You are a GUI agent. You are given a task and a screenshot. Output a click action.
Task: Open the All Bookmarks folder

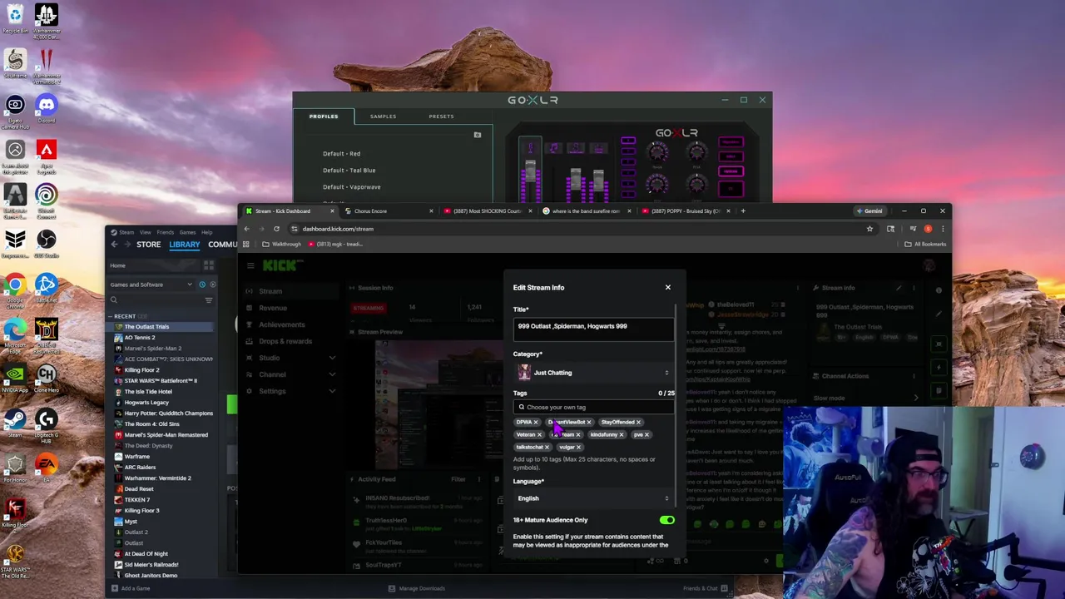(926, 245)
